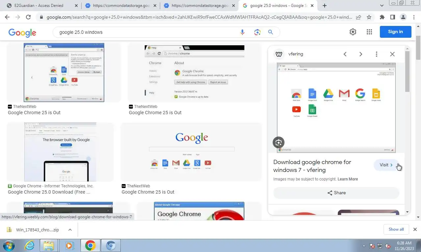Open Download google chrome for windows 7 title
The height and width of the screenshot is (252, 421).
pyautogui.click(x=312, y=166)
